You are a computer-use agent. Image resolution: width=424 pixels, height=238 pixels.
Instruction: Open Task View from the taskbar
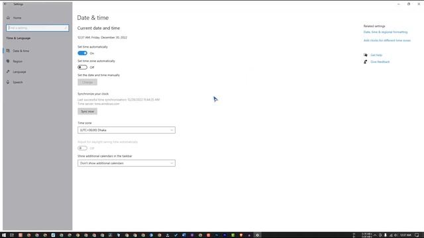(12, 235)
